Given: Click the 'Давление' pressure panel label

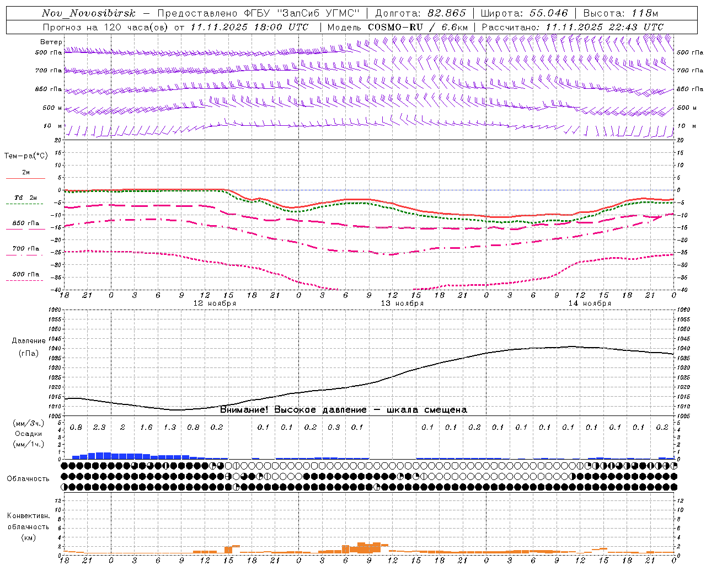Looking at the screenshot, I should click(x=29, y=341).
